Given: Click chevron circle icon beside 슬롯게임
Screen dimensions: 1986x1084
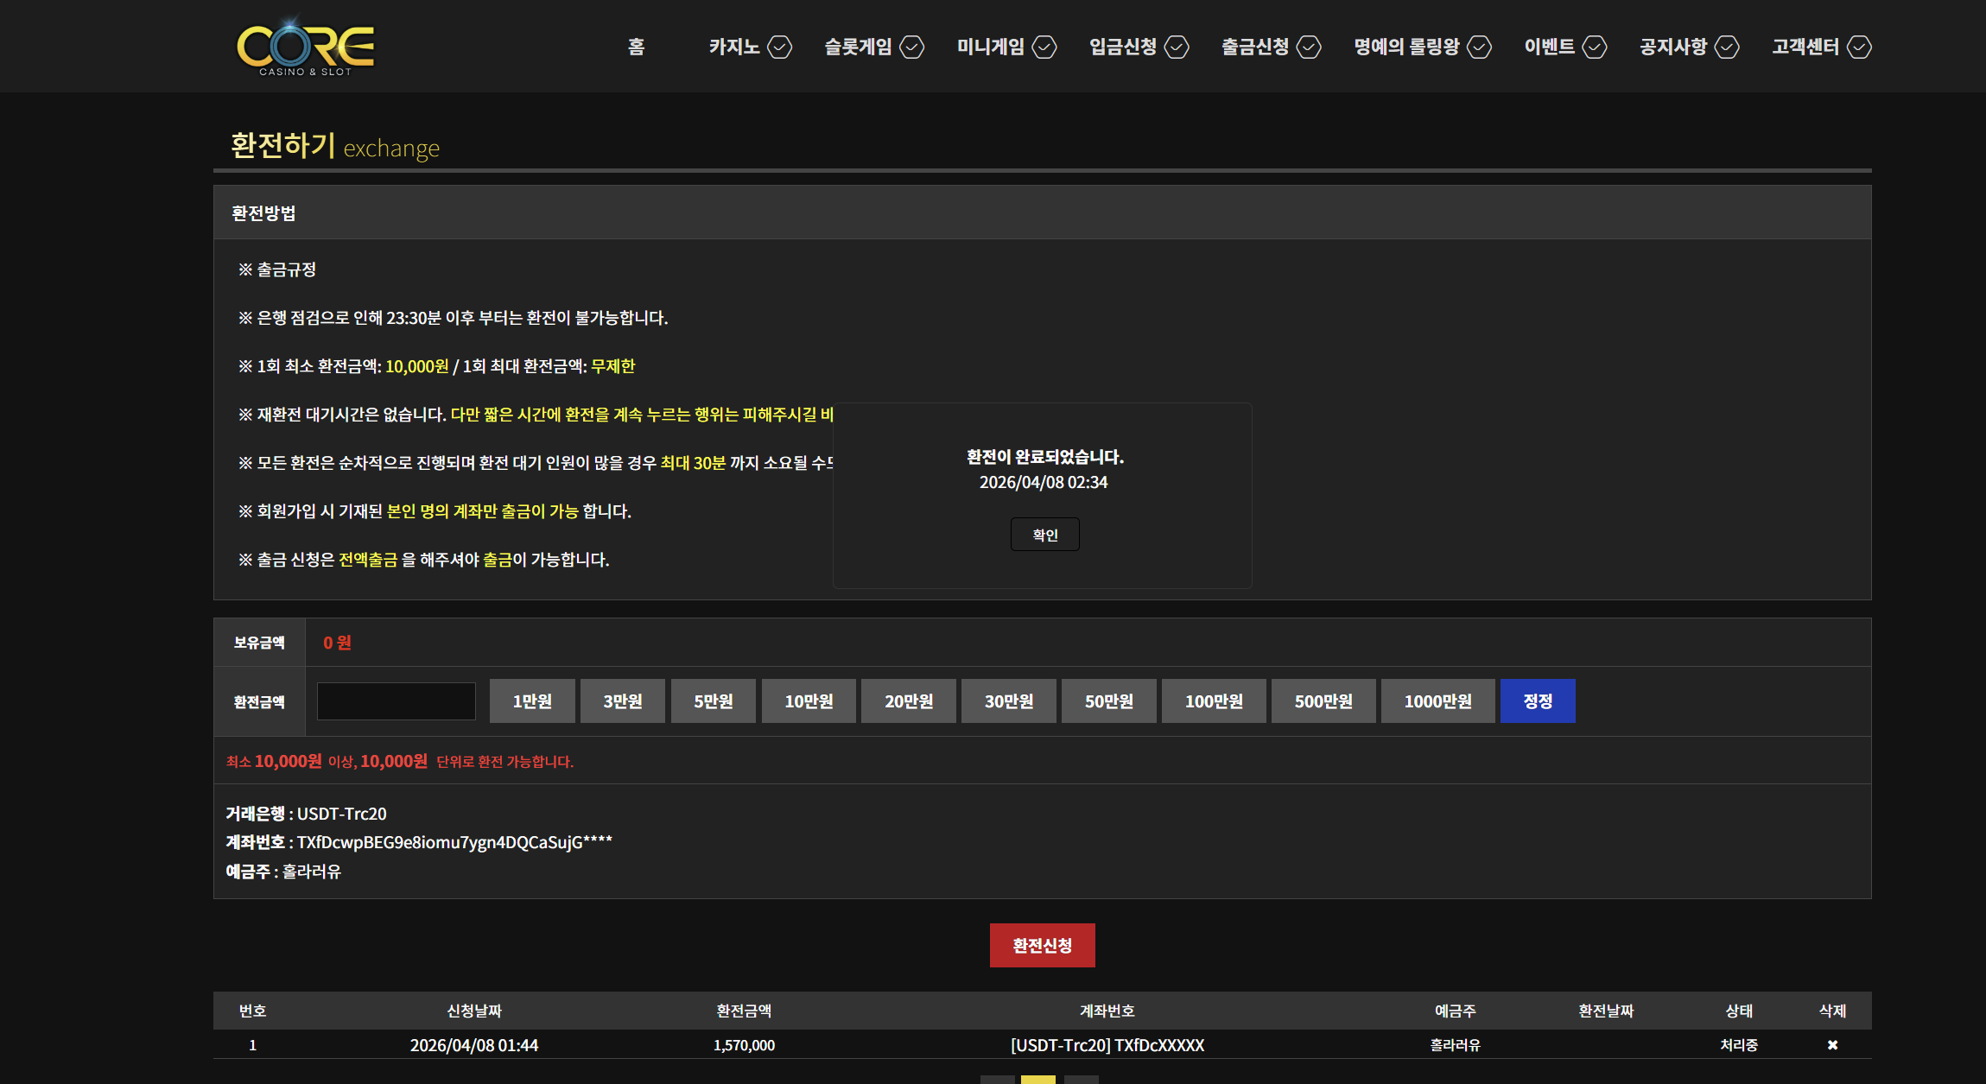Looking at the screenshot, I should point(912,47).
